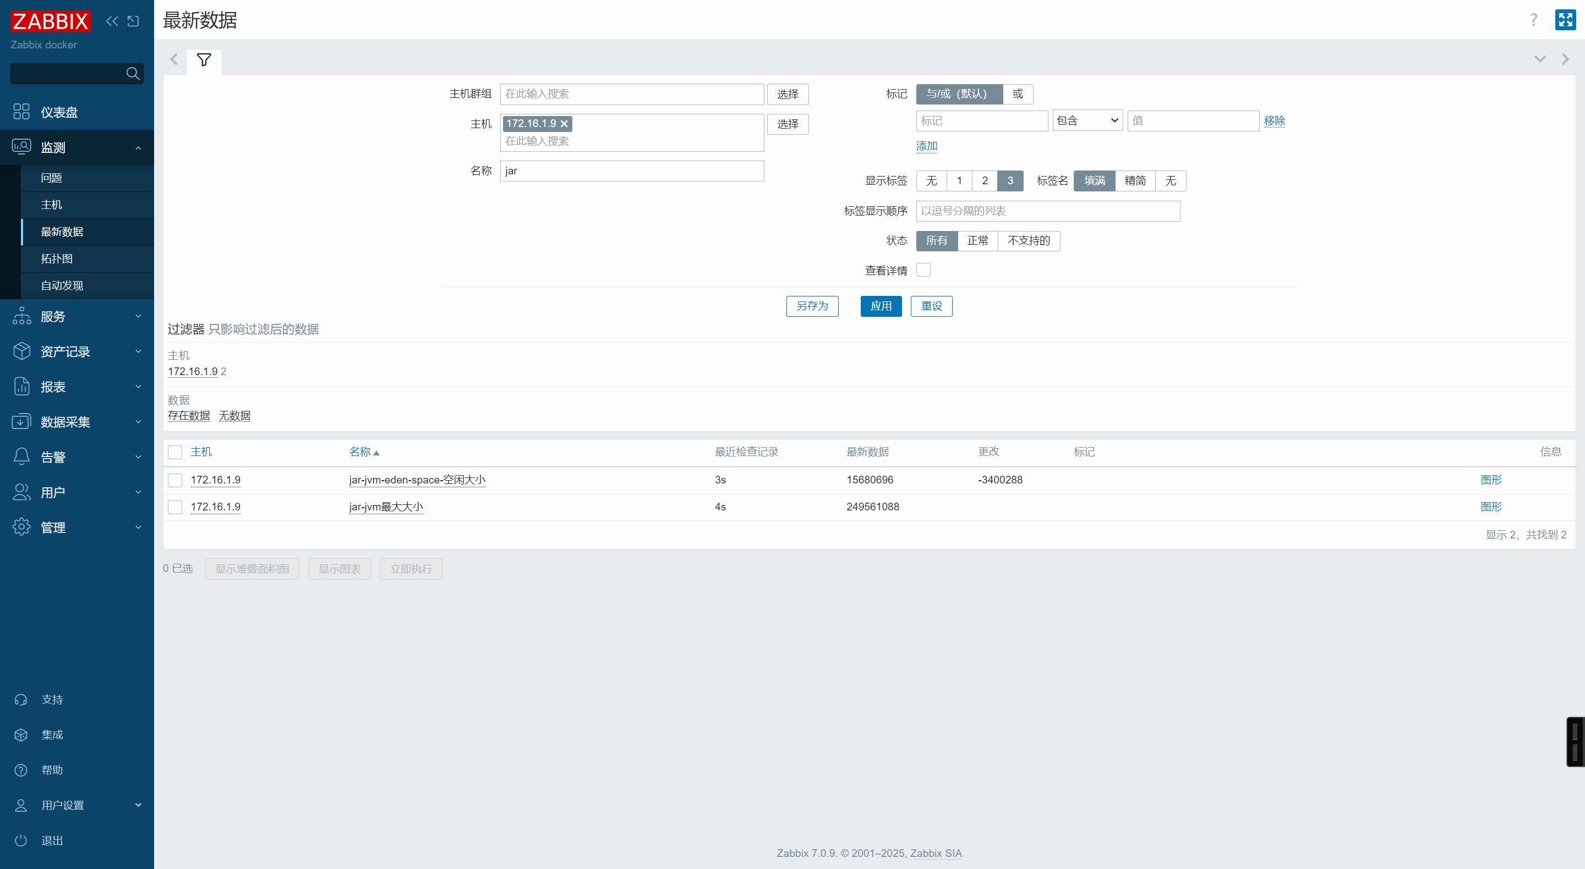
Task: Click the 名称 name input containing jar
Action: click(x=632, y=171)
